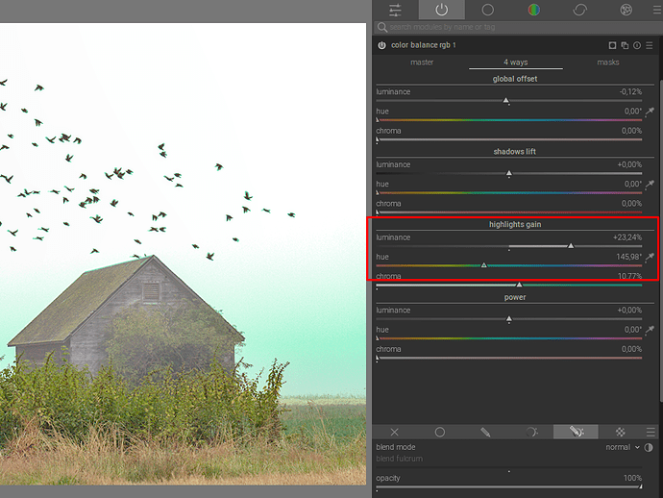Turn off blending with the X icon
The image size is (663, 498).
pos(394,432)
